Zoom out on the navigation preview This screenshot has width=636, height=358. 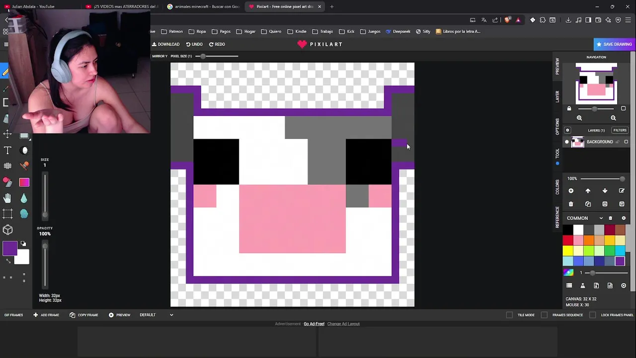[613, 118]
